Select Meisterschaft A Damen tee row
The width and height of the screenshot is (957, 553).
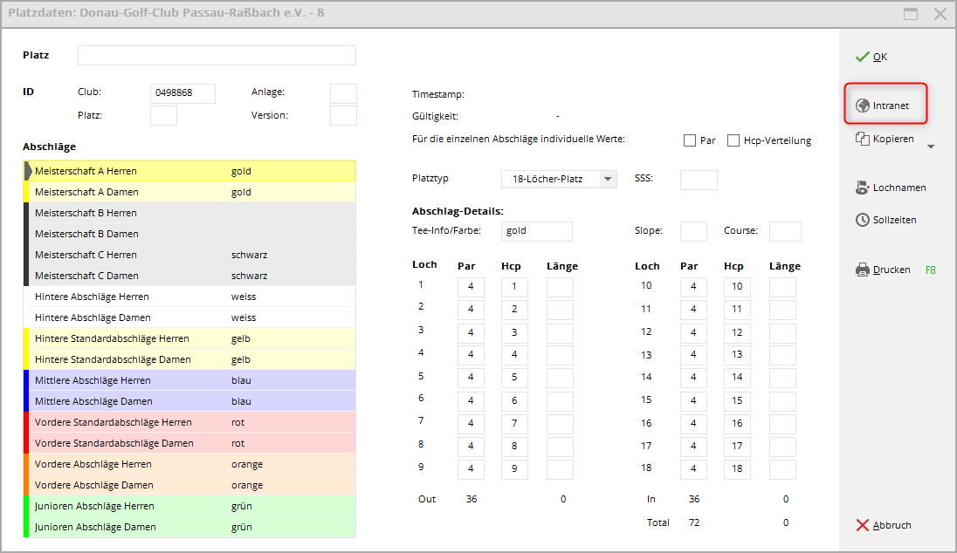(x=131, y=192)
